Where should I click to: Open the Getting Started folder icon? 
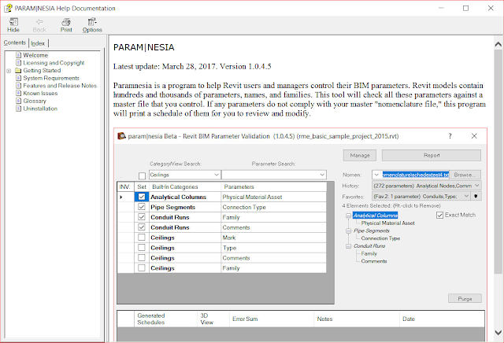tap(18, 70)
